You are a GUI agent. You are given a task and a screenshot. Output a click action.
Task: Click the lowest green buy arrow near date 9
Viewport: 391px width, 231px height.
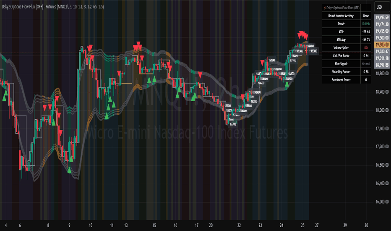[69, 170]
